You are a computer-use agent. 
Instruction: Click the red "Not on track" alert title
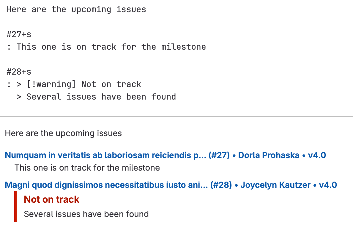pyautogui.click(x=52, y=199)
